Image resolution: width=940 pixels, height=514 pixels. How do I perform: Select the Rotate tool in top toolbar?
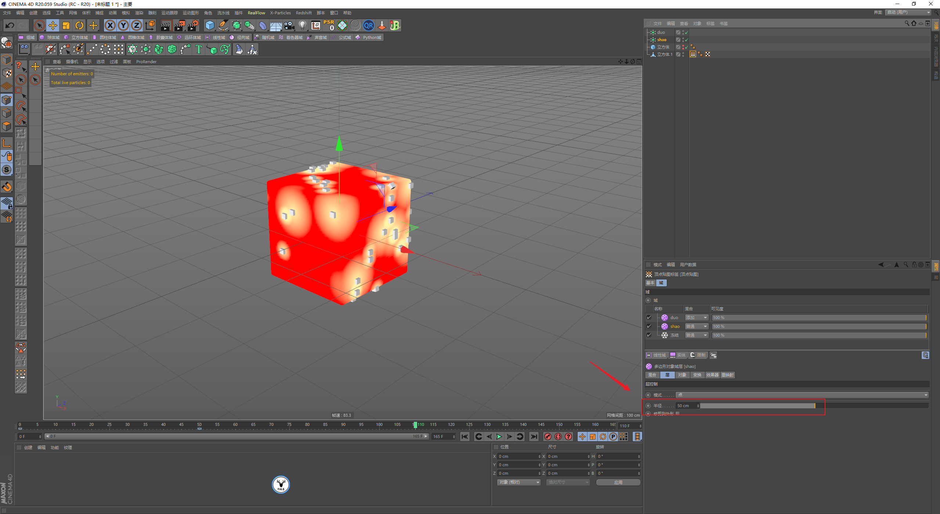point(79,25)
